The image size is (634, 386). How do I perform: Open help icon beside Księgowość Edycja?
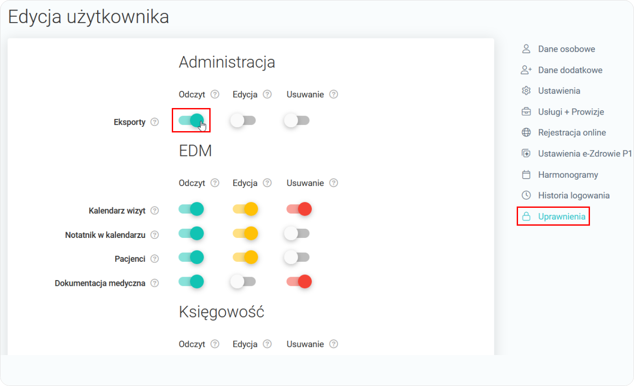click(267, 344)
